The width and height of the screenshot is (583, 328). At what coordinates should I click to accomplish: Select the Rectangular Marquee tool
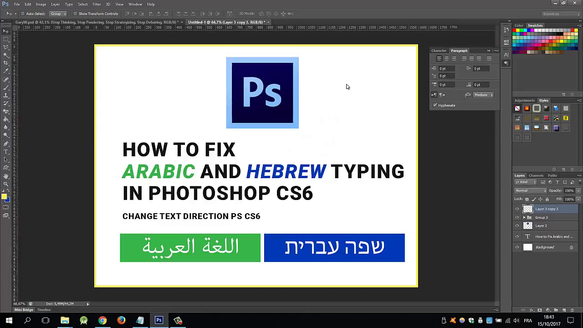pyautogui.click(x=6, y=39)
